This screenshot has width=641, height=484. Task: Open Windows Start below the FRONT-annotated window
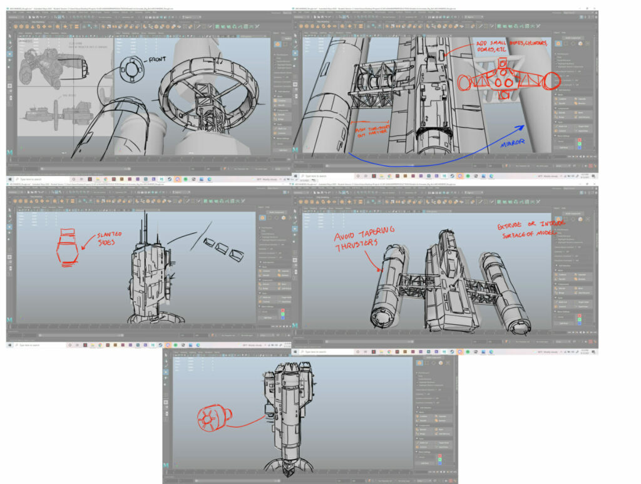click(10, 179)
